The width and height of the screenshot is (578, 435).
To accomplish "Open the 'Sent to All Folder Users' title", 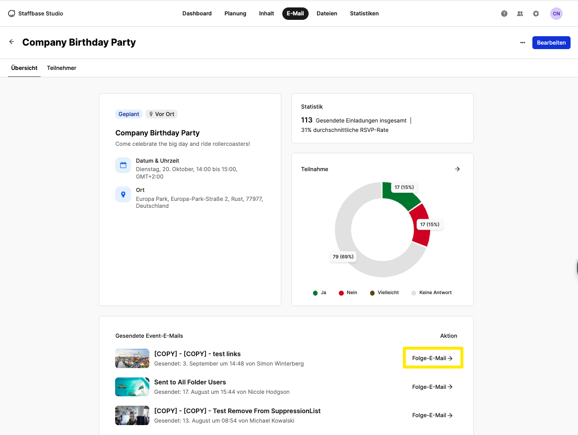I will [x=190, y=382].
